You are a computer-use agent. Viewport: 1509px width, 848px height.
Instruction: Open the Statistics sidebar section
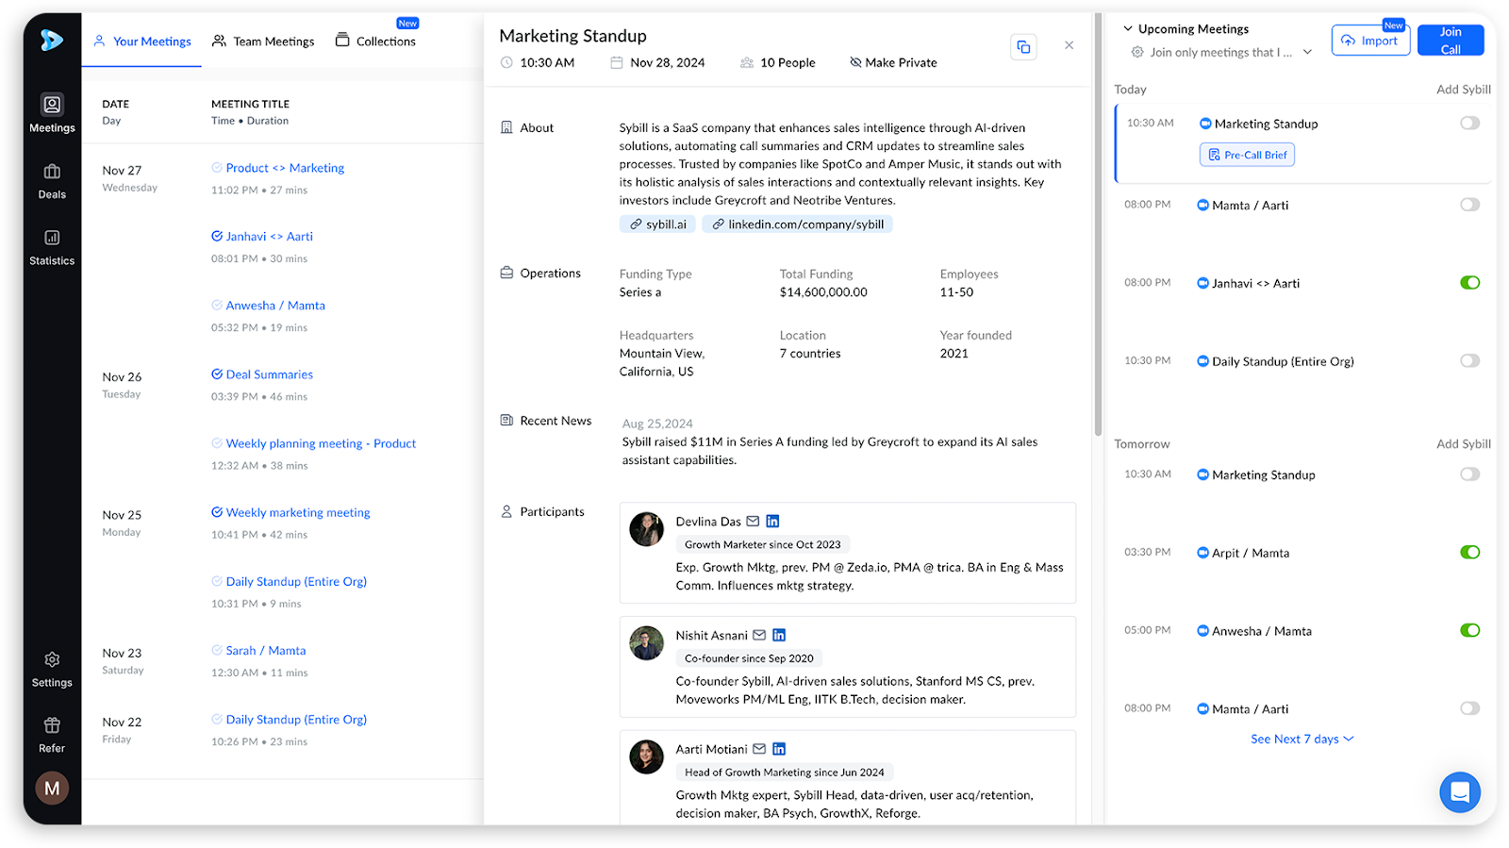[x=52, y=247]
